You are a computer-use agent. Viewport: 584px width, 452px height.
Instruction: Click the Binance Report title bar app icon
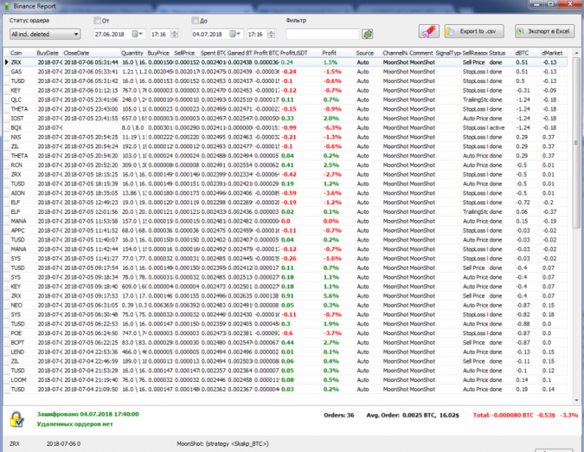(x=6, y=6)
